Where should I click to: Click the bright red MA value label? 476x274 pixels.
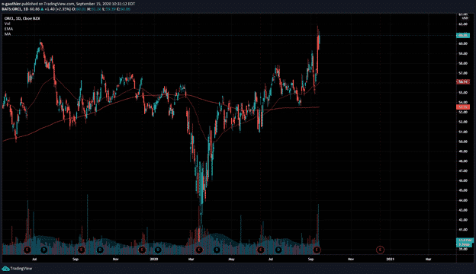point(463,107)
